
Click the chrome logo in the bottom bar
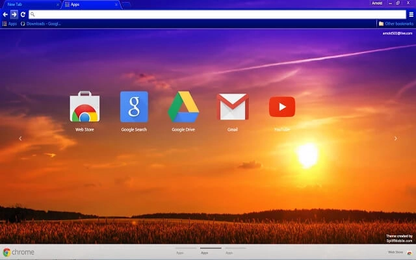(x=19, y=252)
